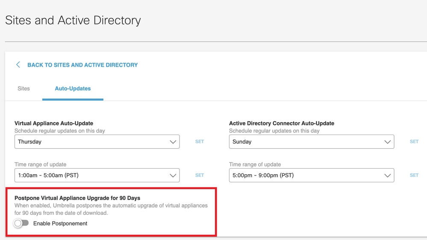Go back to Sites and Active Directory

pos(82,65)
